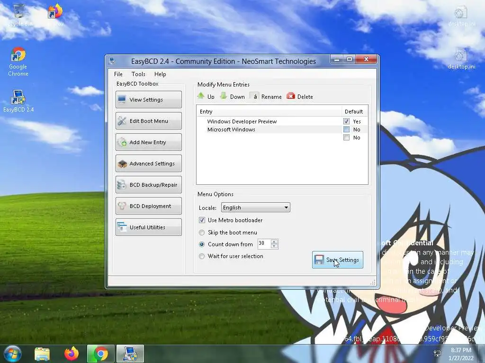Go to Add New Entry
The image size is (485, 363).
pos(148,142)
